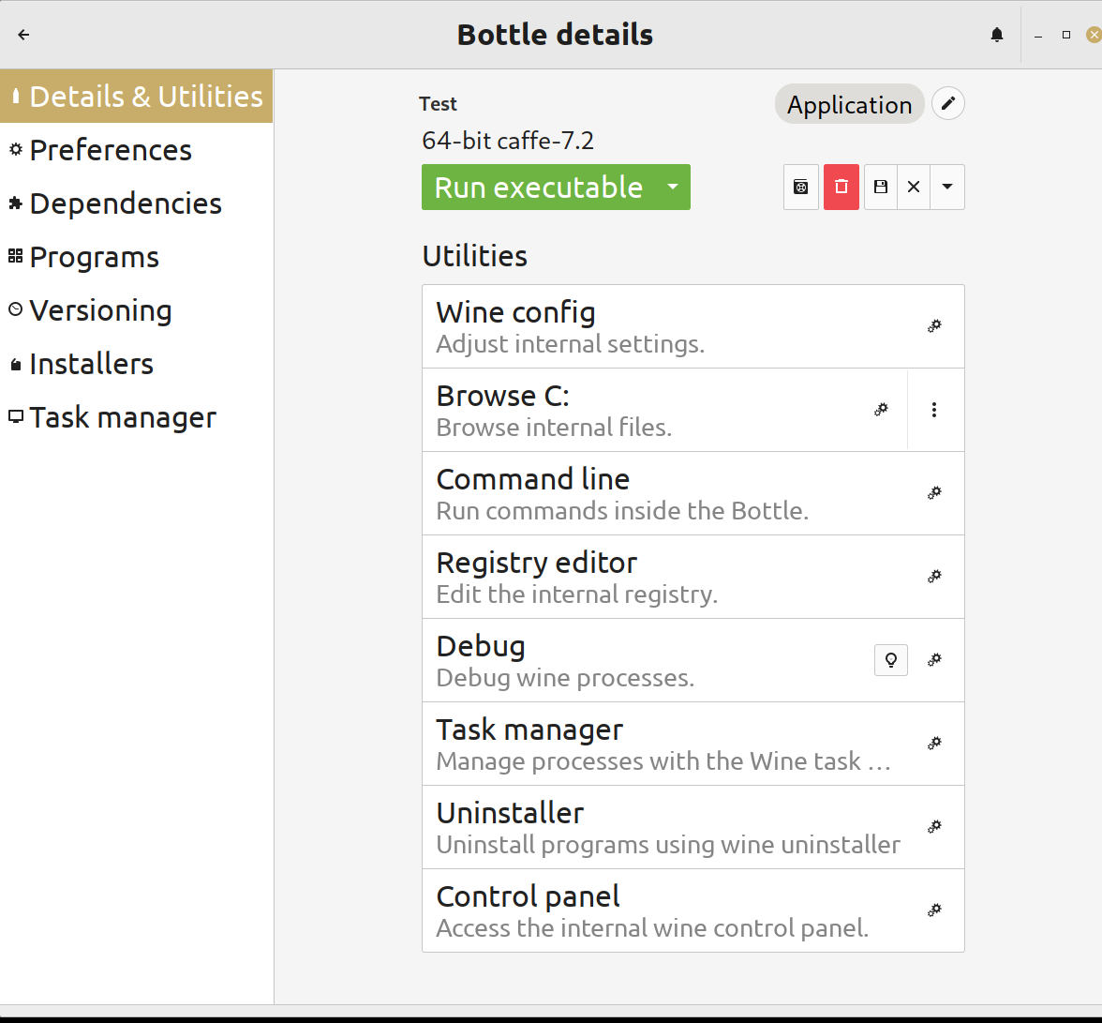1102x1023 pixels.
Task: Switch to the Dependencies section
Action: point(126,203)
